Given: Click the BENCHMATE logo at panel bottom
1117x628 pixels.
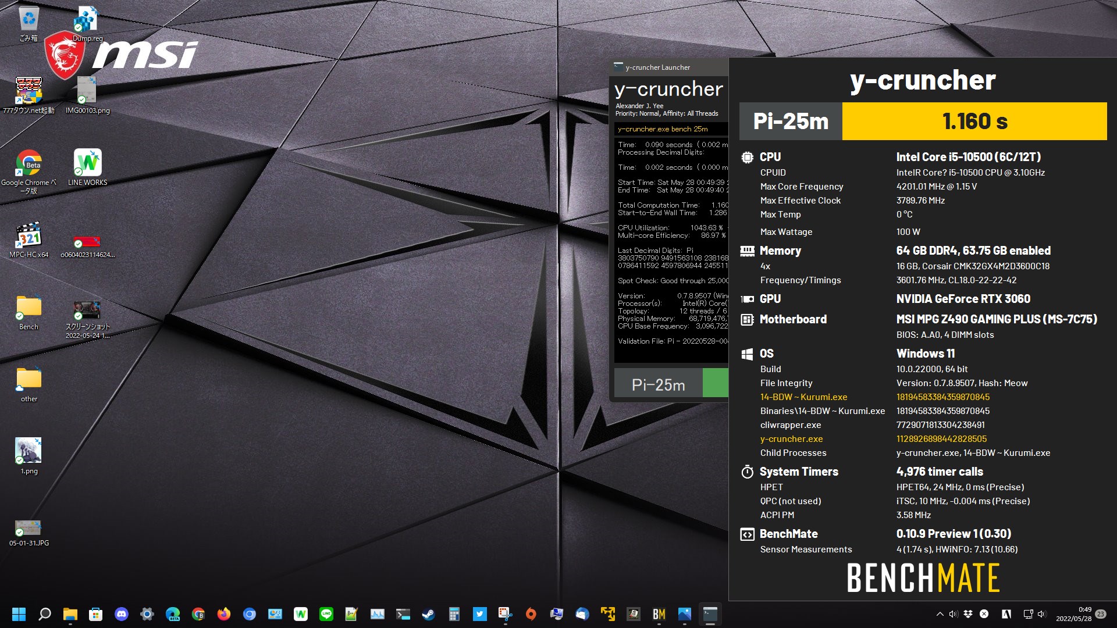Looking at the screenshot, I should click(923, 577).
